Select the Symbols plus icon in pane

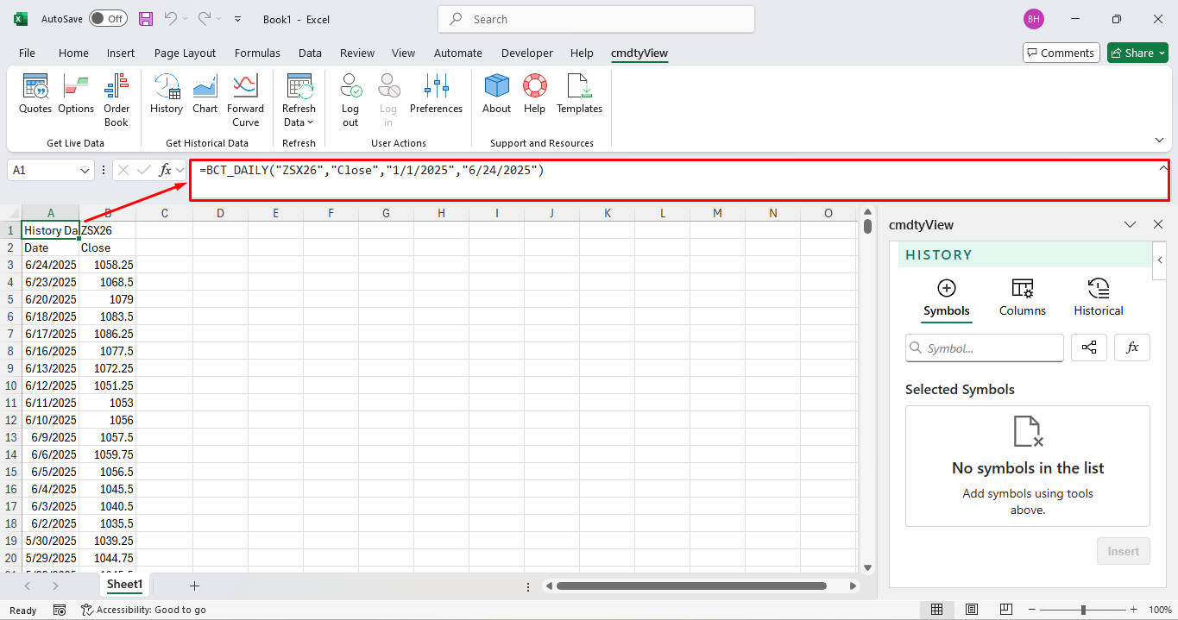(947, 288)
